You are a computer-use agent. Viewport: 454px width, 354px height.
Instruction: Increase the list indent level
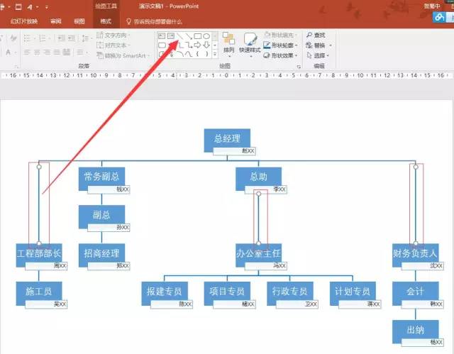(x=72, y=38)
